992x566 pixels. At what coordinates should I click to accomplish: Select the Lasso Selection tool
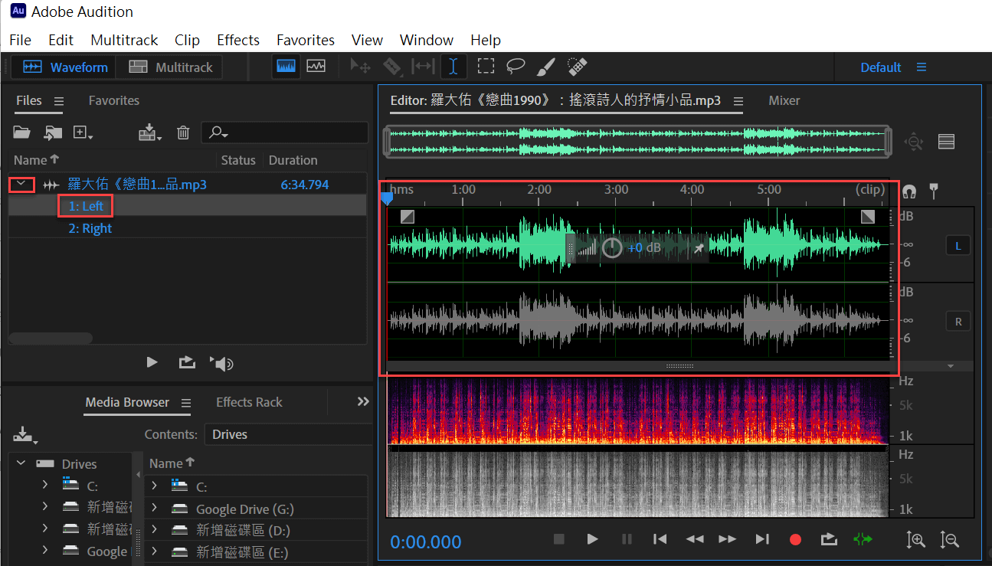[x=516, y=67]
